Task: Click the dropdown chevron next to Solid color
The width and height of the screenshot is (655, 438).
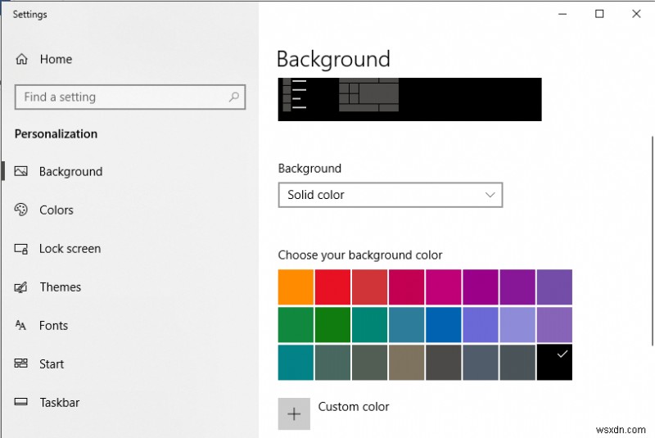Action: pos(490,195)
